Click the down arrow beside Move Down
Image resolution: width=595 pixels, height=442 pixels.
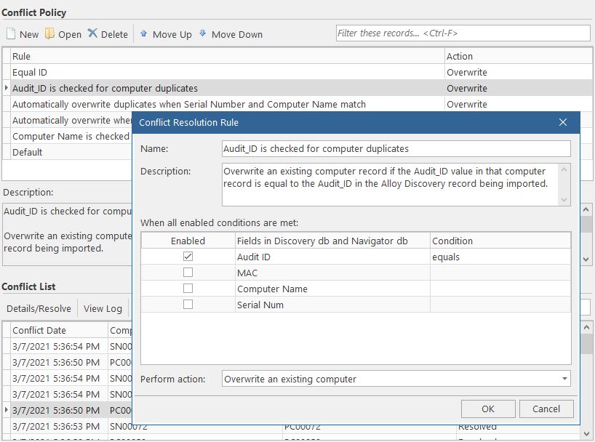201,34
